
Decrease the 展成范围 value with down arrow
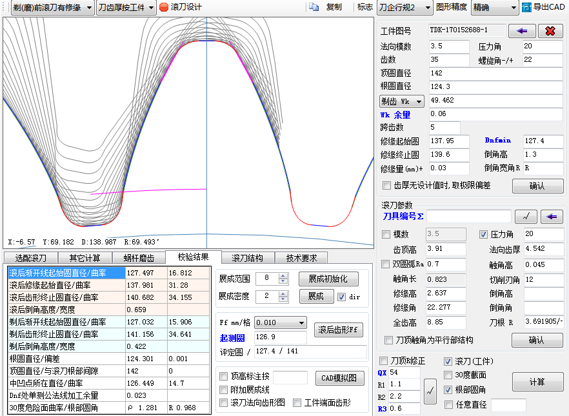(283, 281)
